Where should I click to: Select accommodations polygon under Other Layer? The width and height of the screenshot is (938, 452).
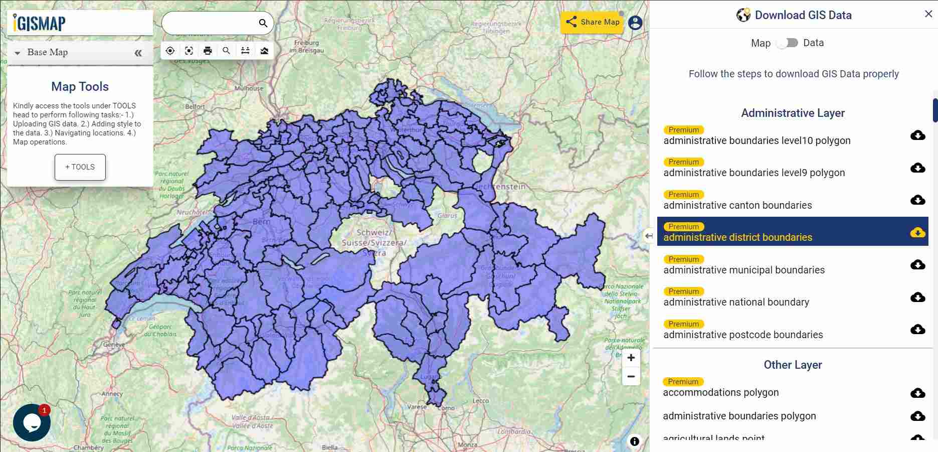pos(721,392)
